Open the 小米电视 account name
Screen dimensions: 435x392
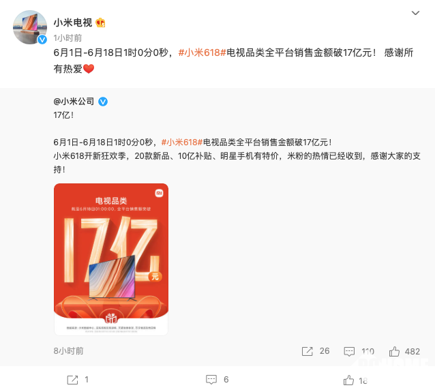pyautogui.click(x=73, y=22)
